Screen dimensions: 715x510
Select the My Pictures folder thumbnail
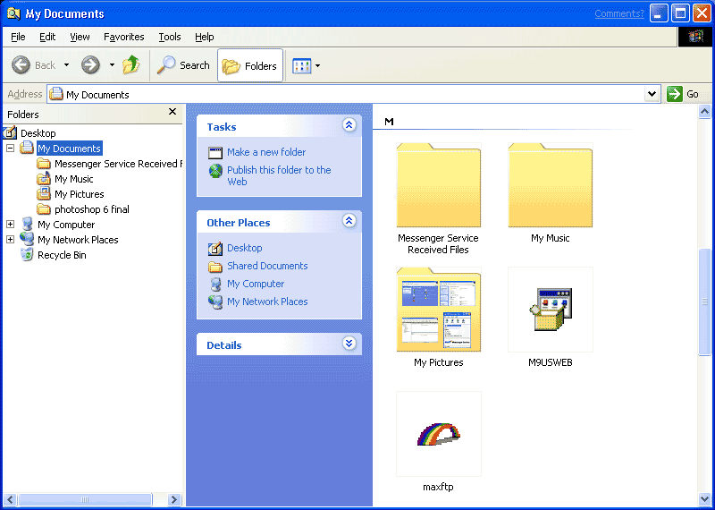[438, 310]
